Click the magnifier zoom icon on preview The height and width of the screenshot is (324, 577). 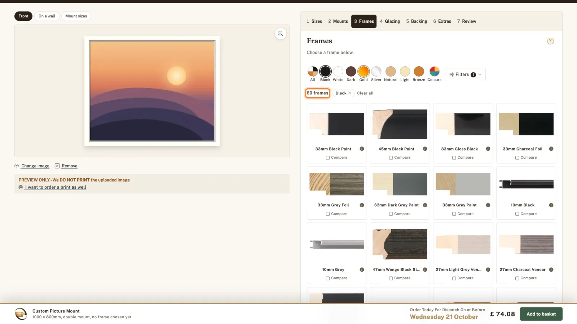click(x=281, y=34)
